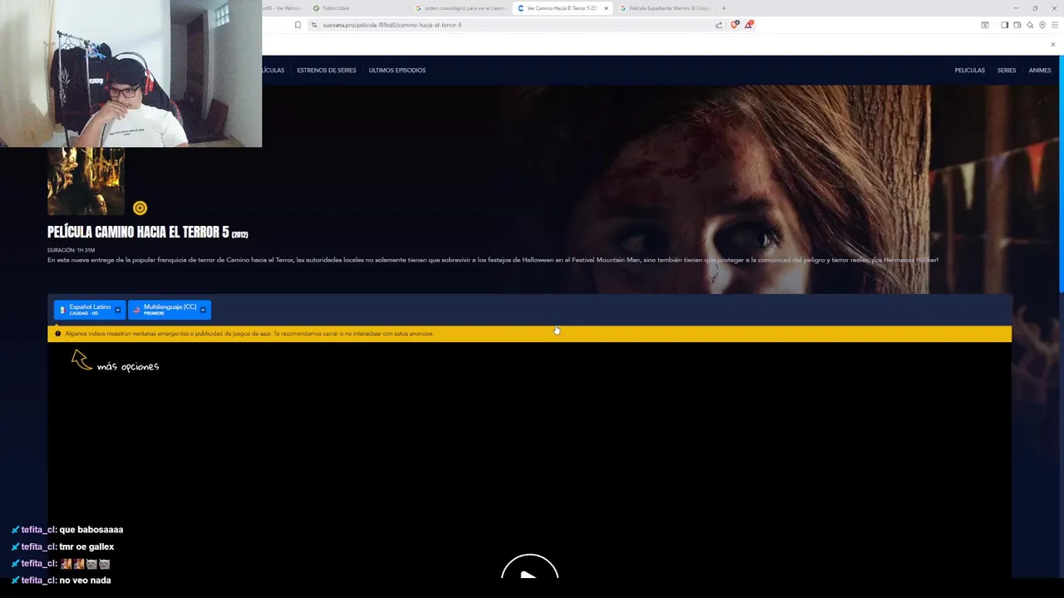Click the Brave VPN shield icon
1064x598 pixels.
click(x=1042, y=25)
